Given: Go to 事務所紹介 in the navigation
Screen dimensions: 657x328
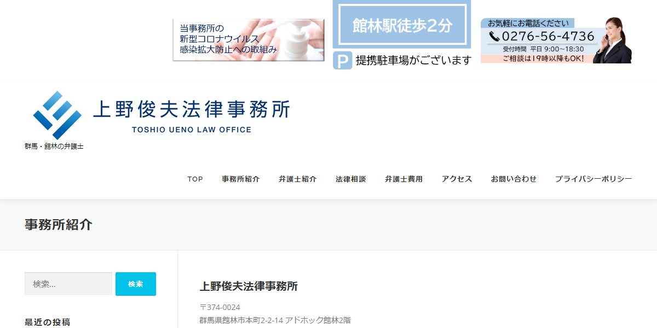Looking at the screenshot, I should click(240, 179).
